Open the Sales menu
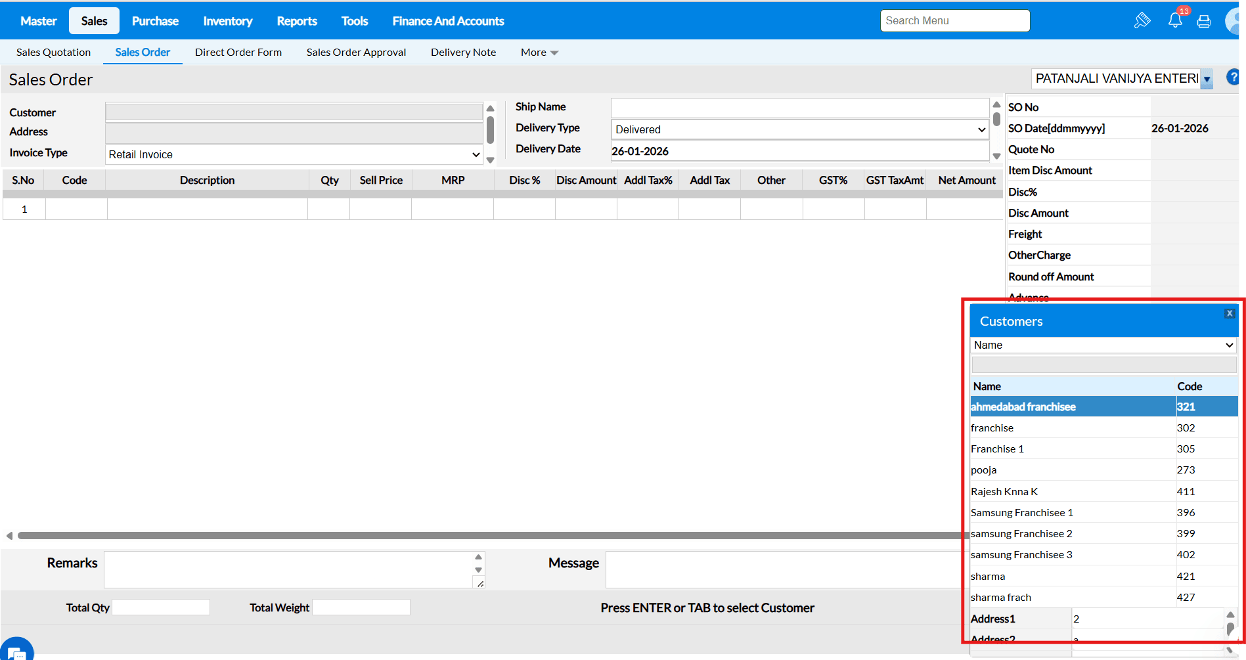Image resolution: width=1246 pixels, height=660 pixels. 94,21
